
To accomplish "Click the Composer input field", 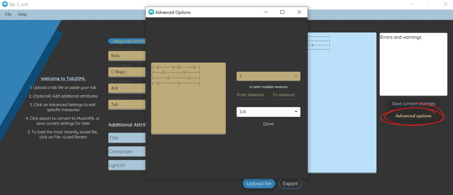I will (127, 152).
